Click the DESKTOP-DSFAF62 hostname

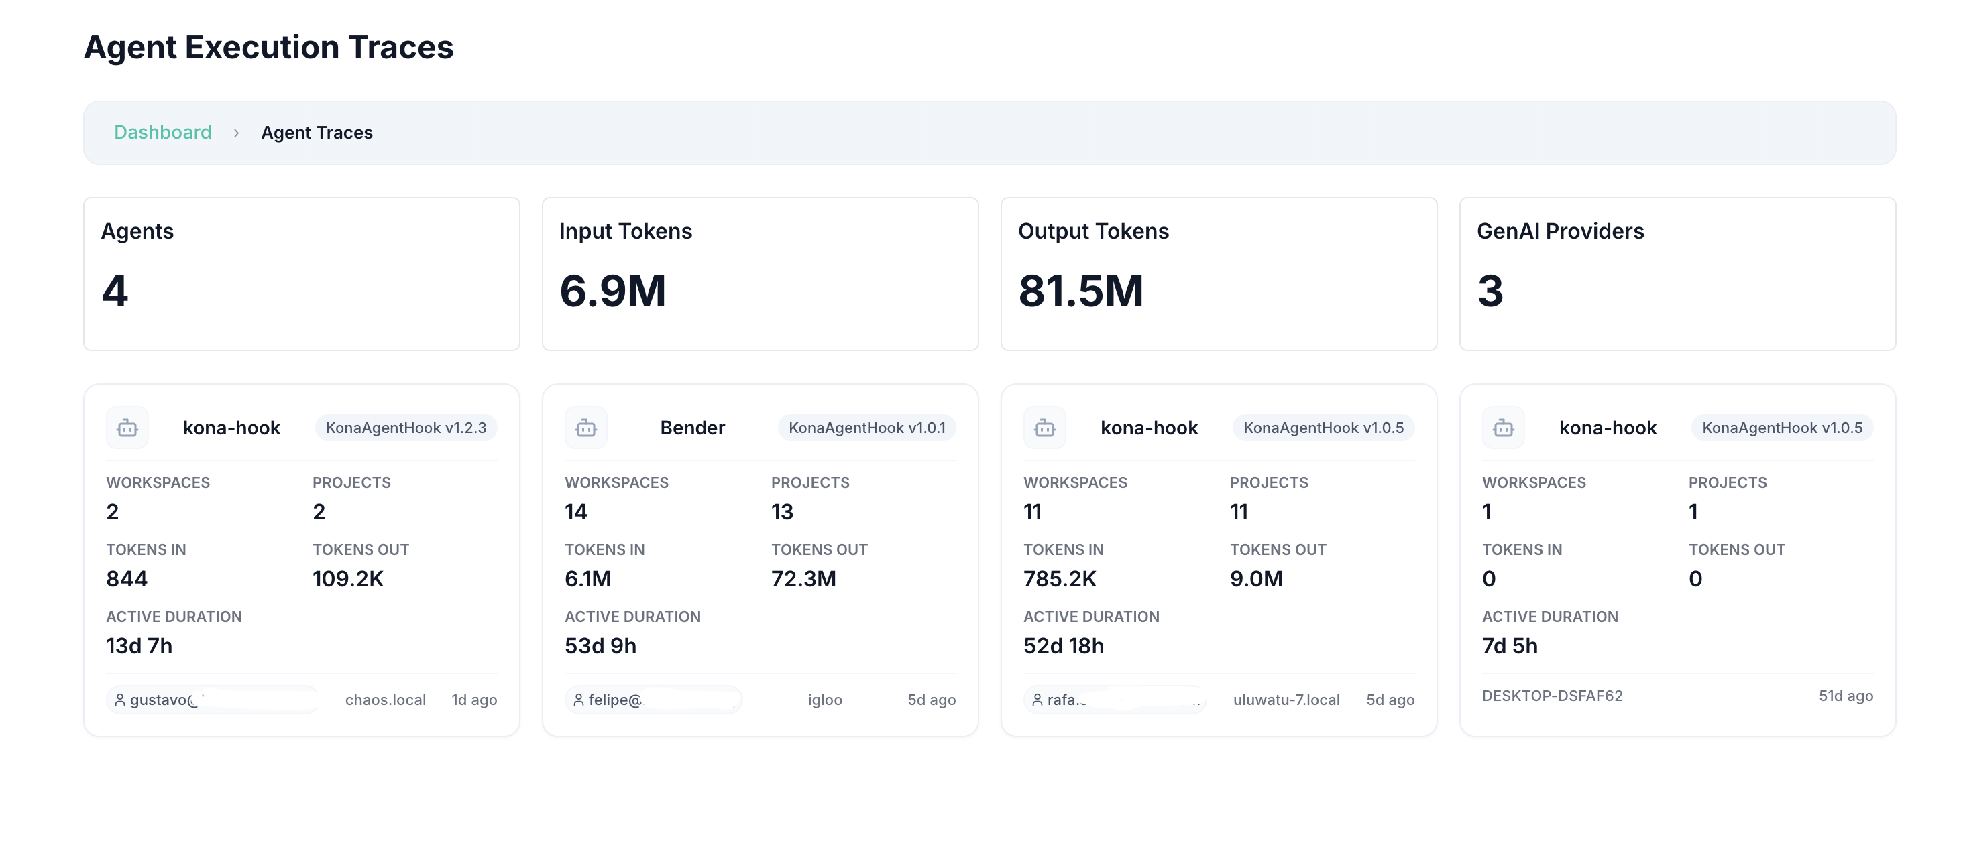(x=1552, y=696)
